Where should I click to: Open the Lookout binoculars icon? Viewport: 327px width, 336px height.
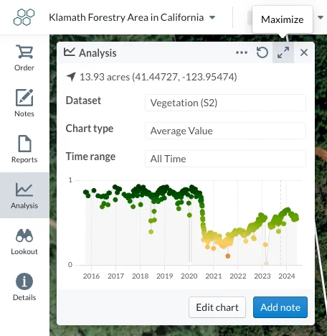[x=24, y=235]
